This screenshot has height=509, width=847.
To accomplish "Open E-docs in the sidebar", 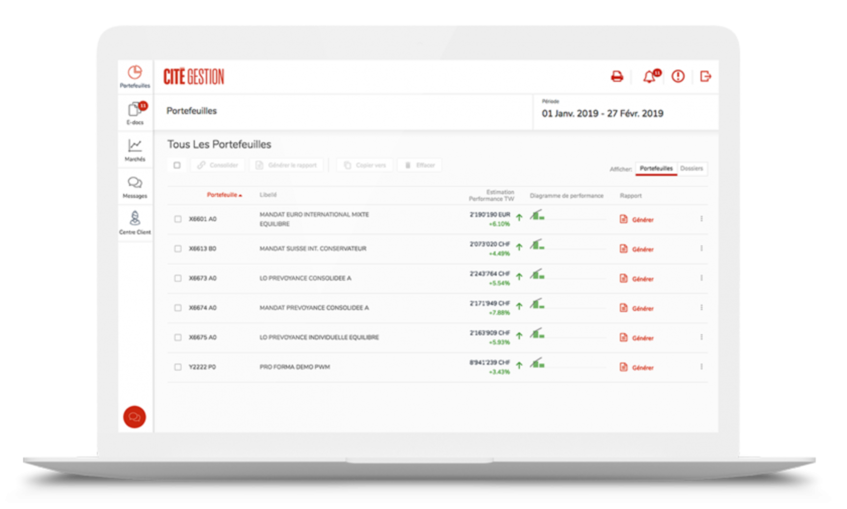I will (x=135, y=113).
